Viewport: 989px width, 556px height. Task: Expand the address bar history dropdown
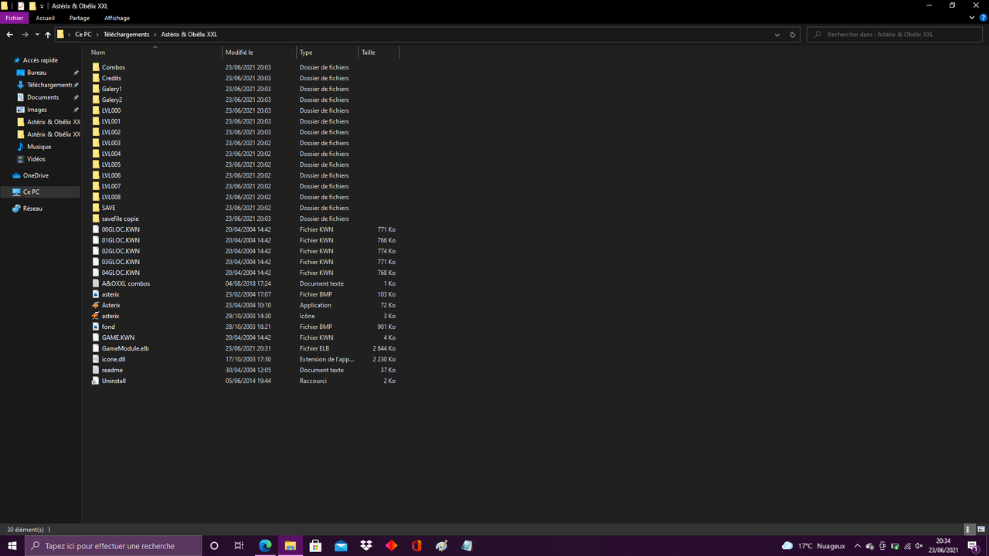point(777,35)
